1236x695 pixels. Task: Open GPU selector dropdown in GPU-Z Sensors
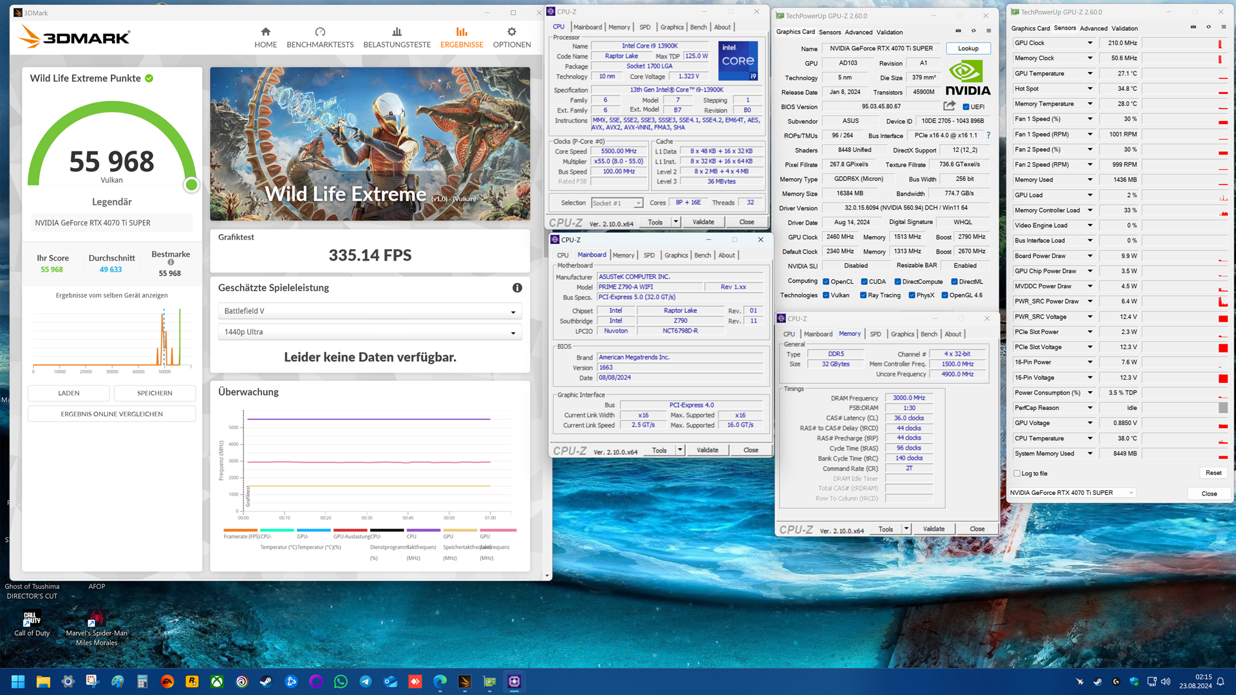tap(1072, 493)
